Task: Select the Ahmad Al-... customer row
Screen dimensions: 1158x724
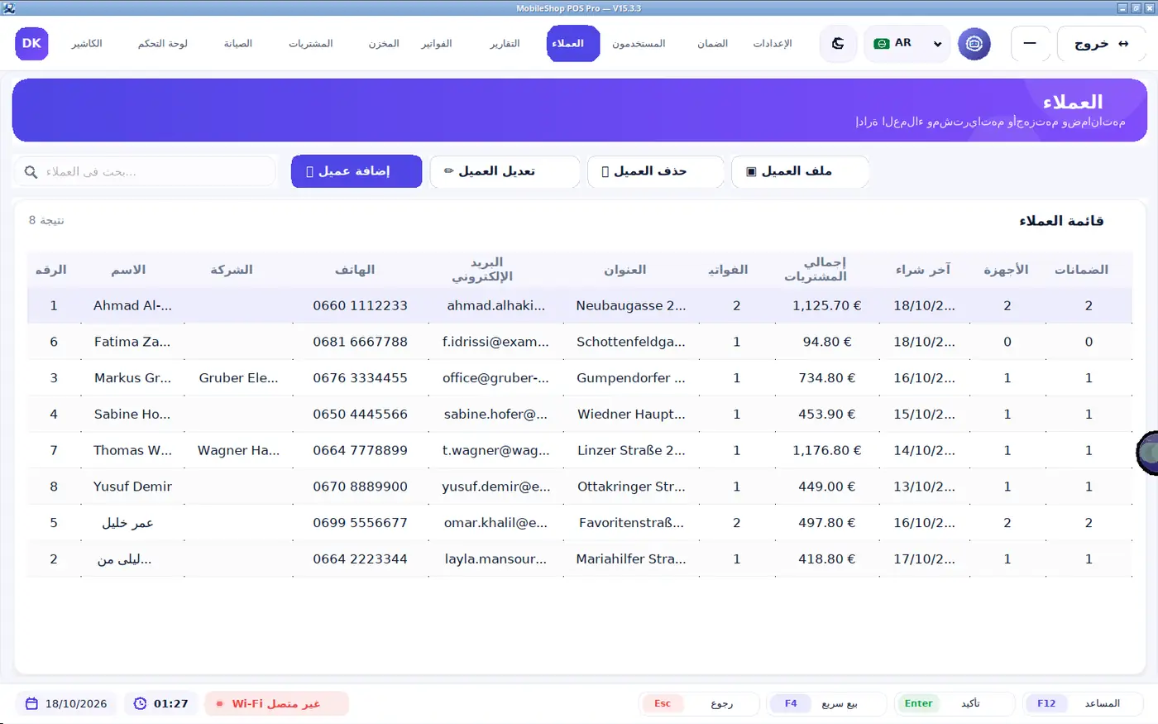Action: (579, 305)
